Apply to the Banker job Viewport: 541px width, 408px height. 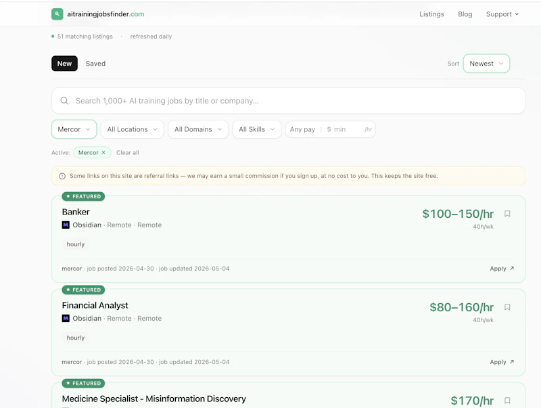pos(502,269)
